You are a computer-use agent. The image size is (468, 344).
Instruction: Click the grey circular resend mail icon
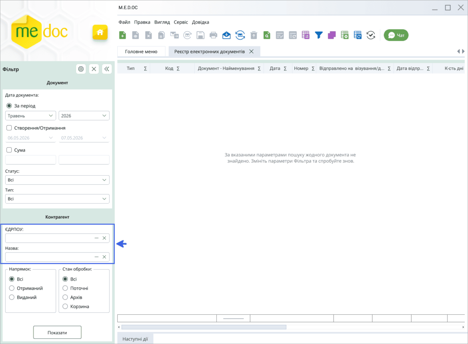[188, 35]
